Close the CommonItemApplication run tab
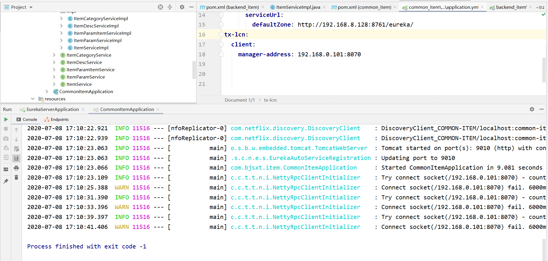Screen dimensions: 548x261 click(x=158, y=109)
